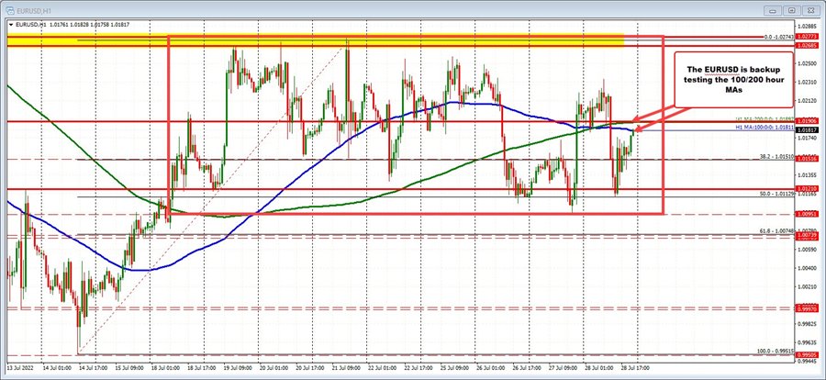The image size is (826, 380).
Task: Click the Fibonacci label 0.0 - 1.02743
Action: pos(779,38)
